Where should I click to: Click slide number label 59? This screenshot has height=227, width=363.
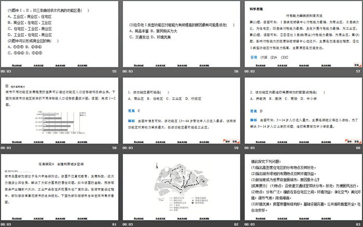tap(236, 148)
